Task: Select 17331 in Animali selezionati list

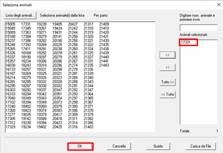Action: [x=186, y=42]
